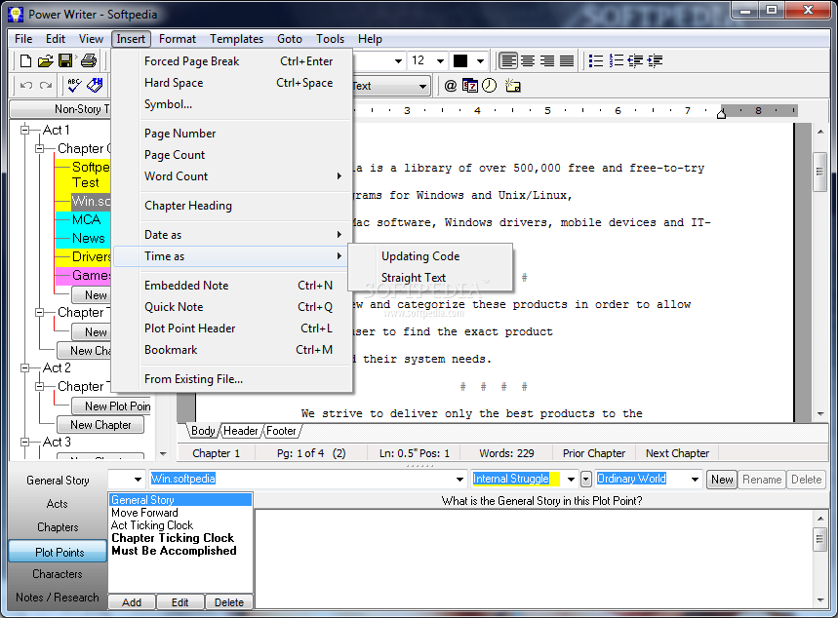
Task: Apply numbered list formatting
Action: click(x=617, y=60)
